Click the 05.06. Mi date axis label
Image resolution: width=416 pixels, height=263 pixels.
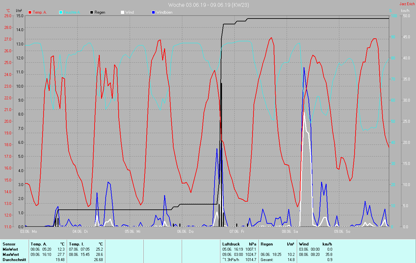pos(133,232)
